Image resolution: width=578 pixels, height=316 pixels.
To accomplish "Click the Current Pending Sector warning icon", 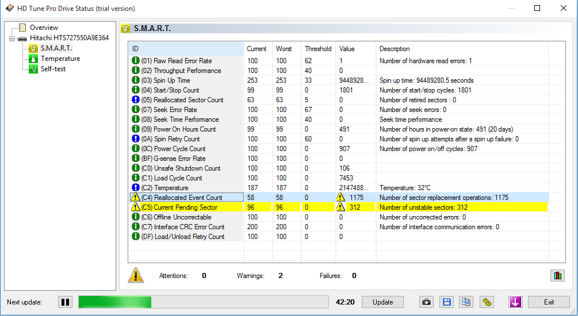I will (x=135, y=207).
